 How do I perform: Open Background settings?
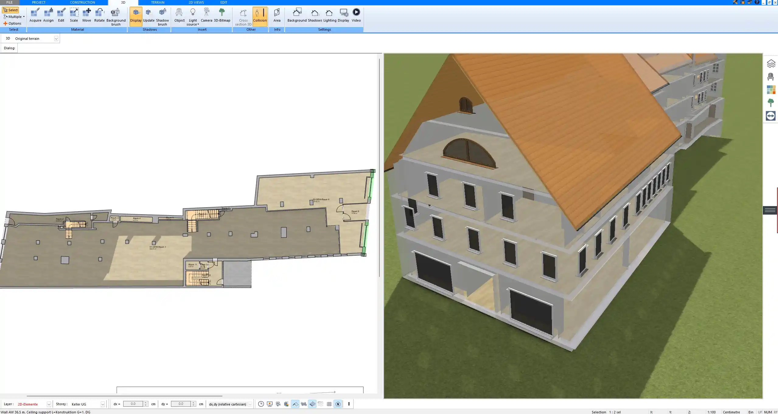point(297,16)
